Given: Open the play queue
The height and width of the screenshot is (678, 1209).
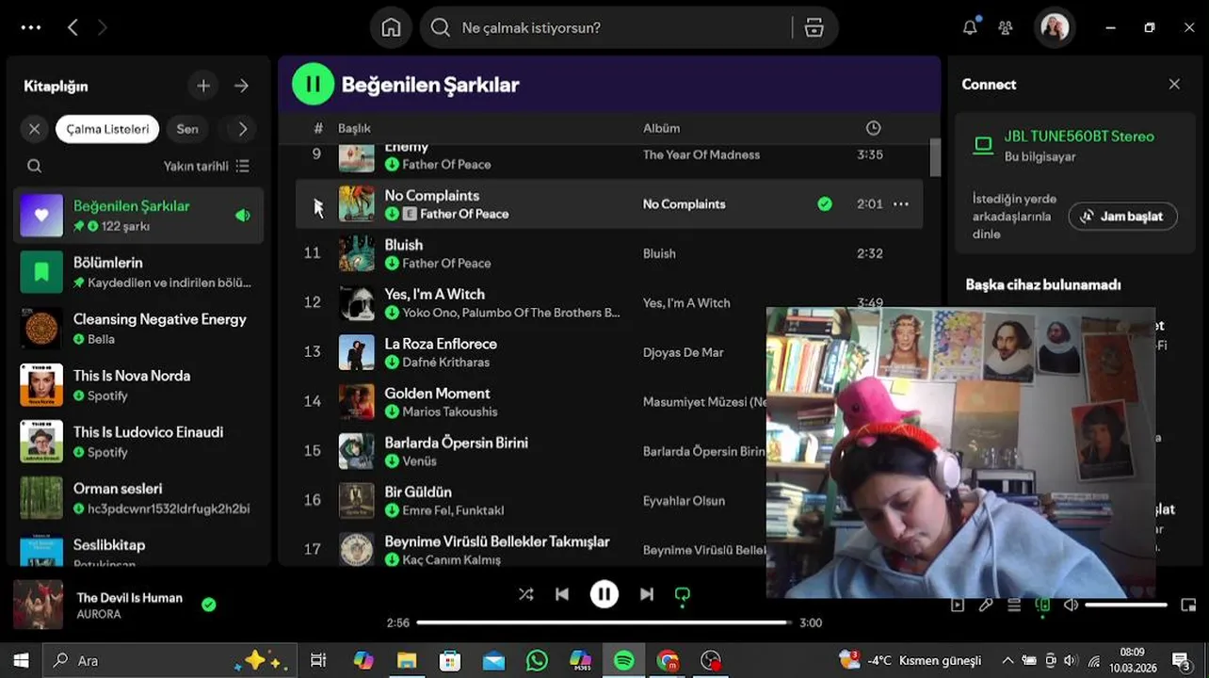Looking at the screenshot, I should tap(1014, 605).
